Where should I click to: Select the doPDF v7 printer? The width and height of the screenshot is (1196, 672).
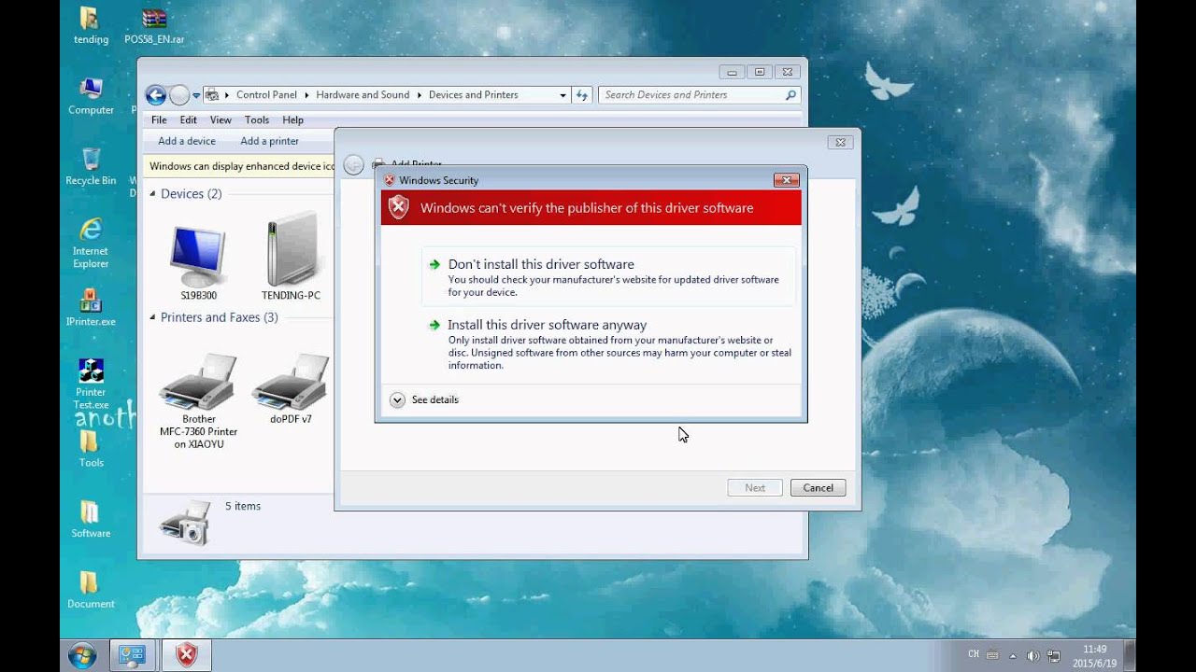point(291,389)
